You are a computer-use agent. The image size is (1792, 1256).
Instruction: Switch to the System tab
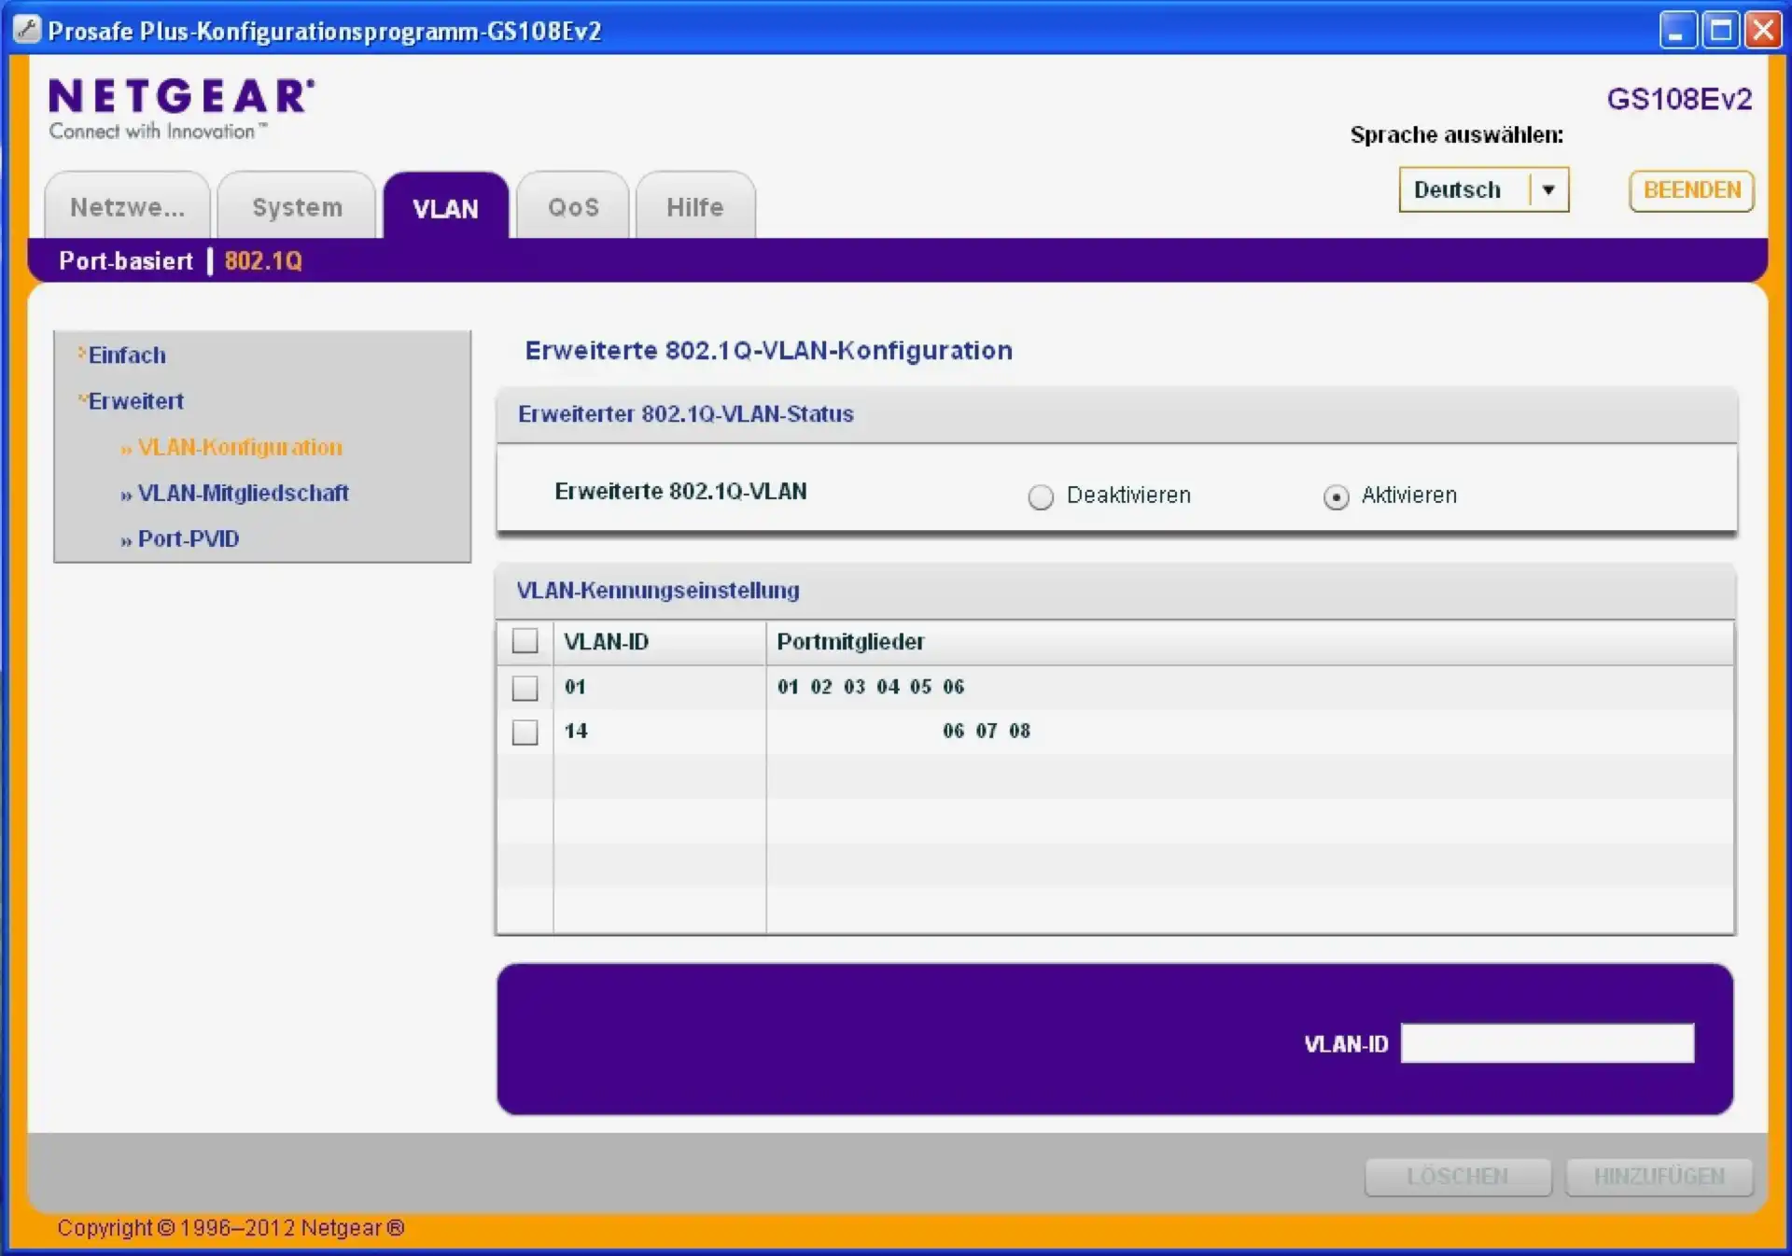297,207
